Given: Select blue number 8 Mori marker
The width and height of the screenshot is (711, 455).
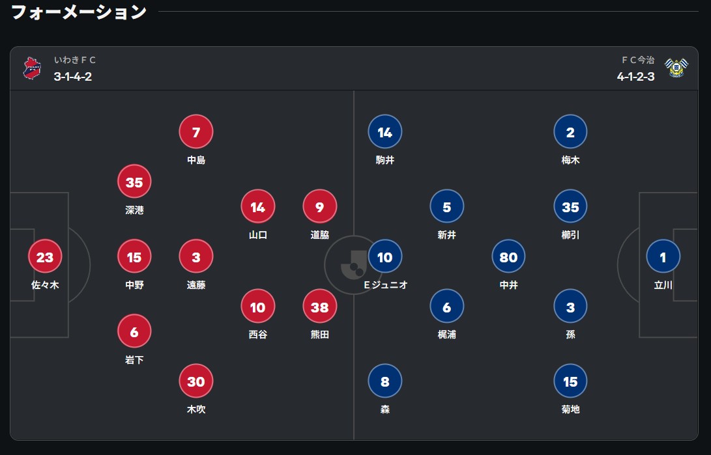Looking at the screenshot, I should (385, 381).
